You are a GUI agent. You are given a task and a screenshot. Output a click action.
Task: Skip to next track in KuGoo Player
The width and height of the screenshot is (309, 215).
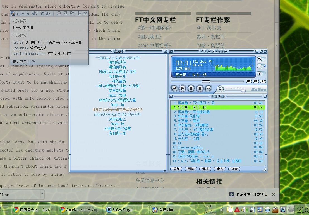[x=208, y=89]
